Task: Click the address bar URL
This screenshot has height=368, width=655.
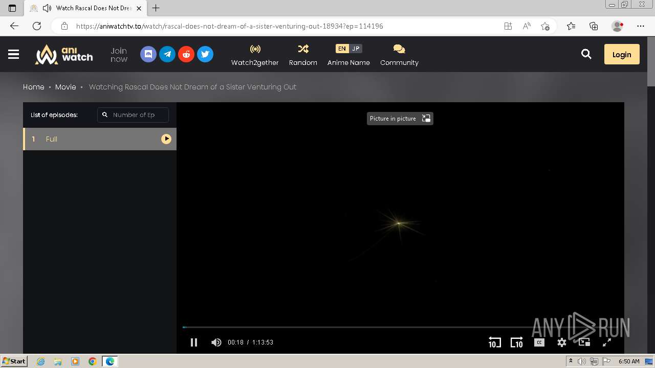Action: [229, 26]
